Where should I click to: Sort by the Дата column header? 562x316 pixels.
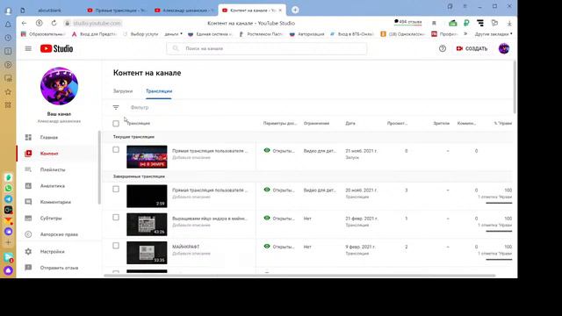350,123
